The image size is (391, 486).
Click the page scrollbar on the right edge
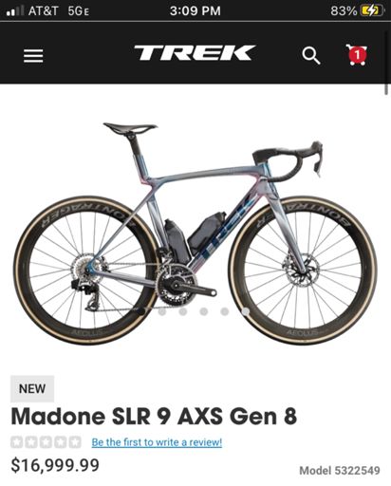[x=386, y=63]
